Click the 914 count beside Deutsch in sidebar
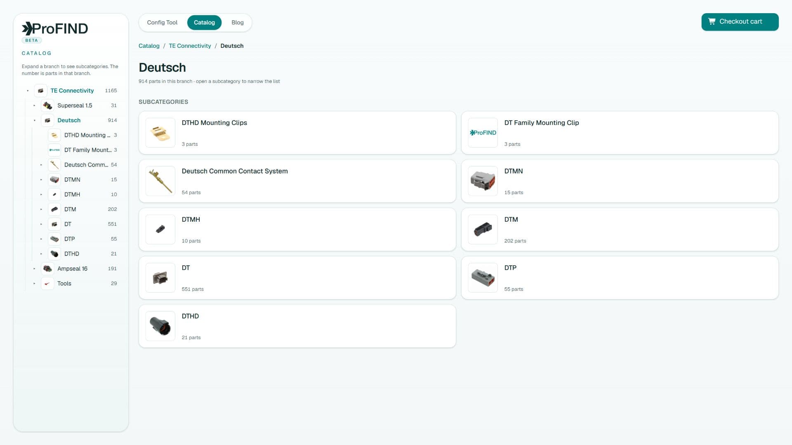The image size is (792, 445). (x=112, y=120)
